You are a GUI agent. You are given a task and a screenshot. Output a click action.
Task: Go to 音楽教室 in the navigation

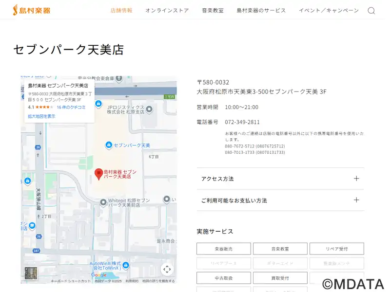coord(213,10)
